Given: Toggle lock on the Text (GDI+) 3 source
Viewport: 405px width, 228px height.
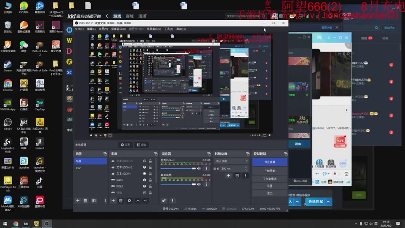Looking at the screenshot, I should click(x=150, y=161).
